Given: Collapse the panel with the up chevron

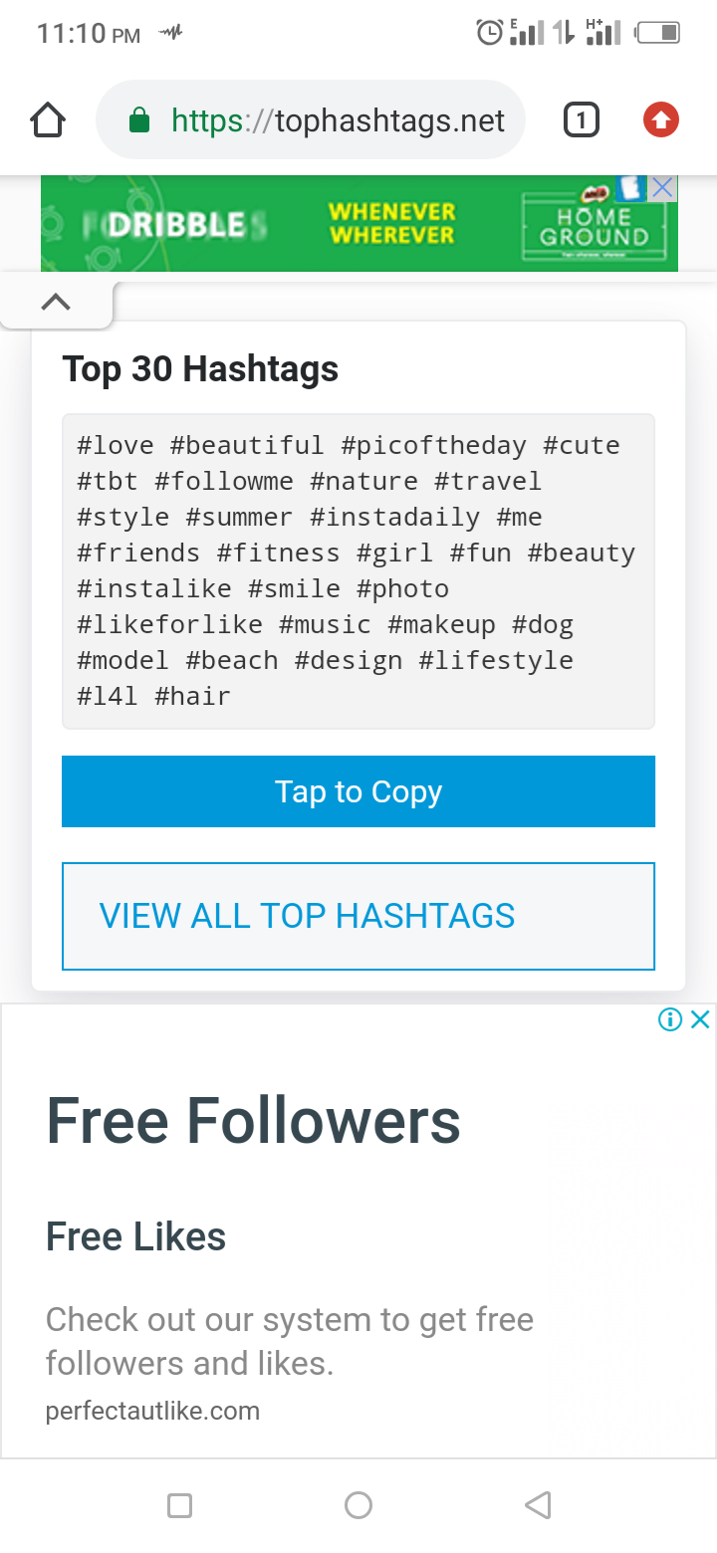Looking at the screenshot, I should tap(56, 303).
